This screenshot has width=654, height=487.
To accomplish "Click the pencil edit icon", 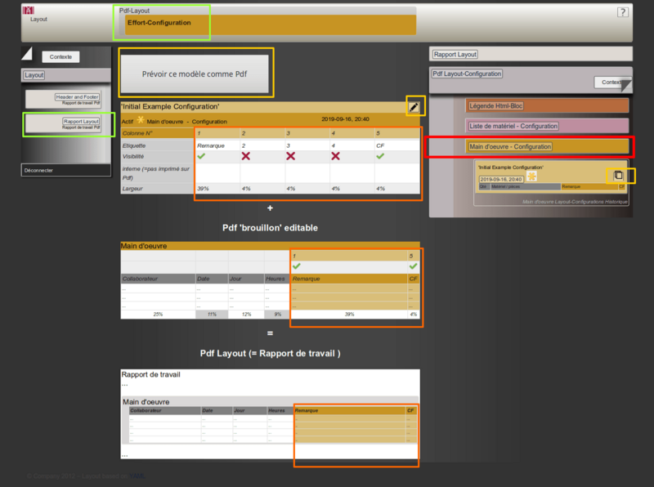I will [415, 106].
